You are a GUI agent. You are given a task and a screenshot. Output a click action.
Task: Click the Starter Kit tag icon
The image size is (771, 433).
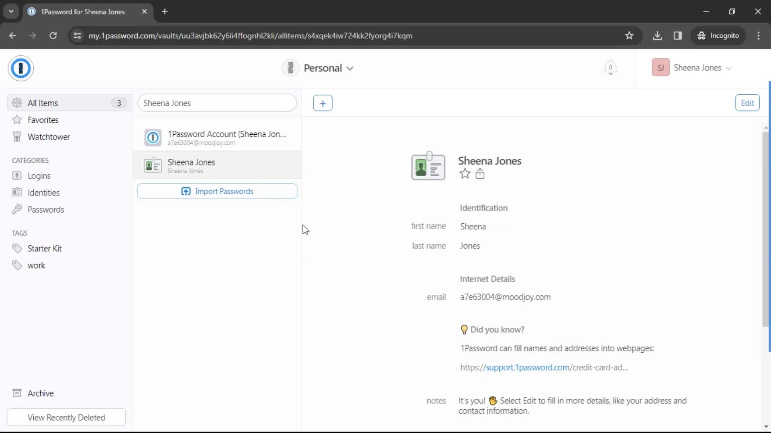(17, 249)
